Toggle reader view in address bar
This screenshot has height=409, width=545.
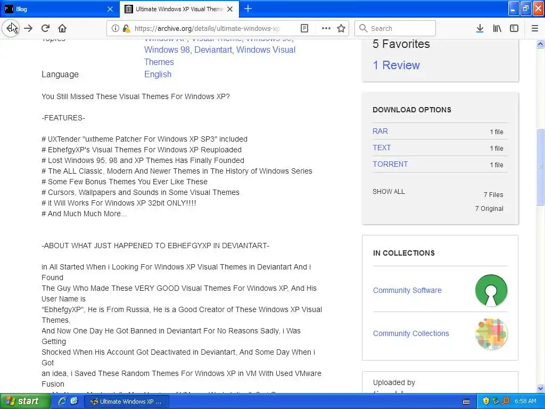(304, 28)
